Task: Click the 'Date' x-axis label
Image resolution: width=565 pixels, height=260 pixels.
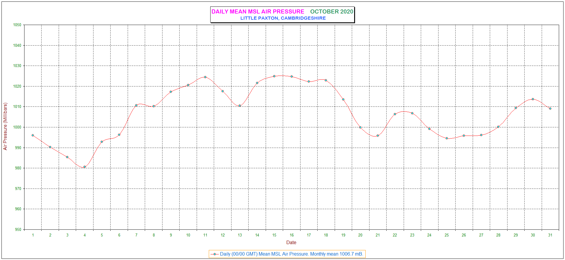Action: click(x=291, y=243)
